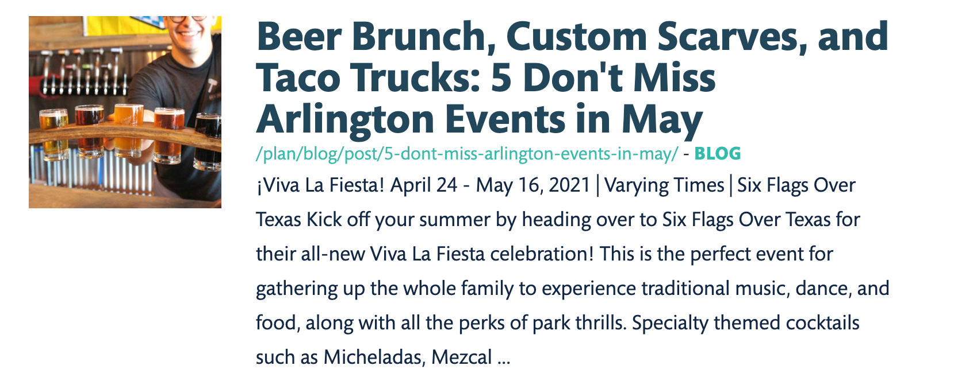This screenshot has width=973, height=381.
Task: Click the "Taco Trucks: 5 Don't Miss" title line
Action: click(486, 78)
